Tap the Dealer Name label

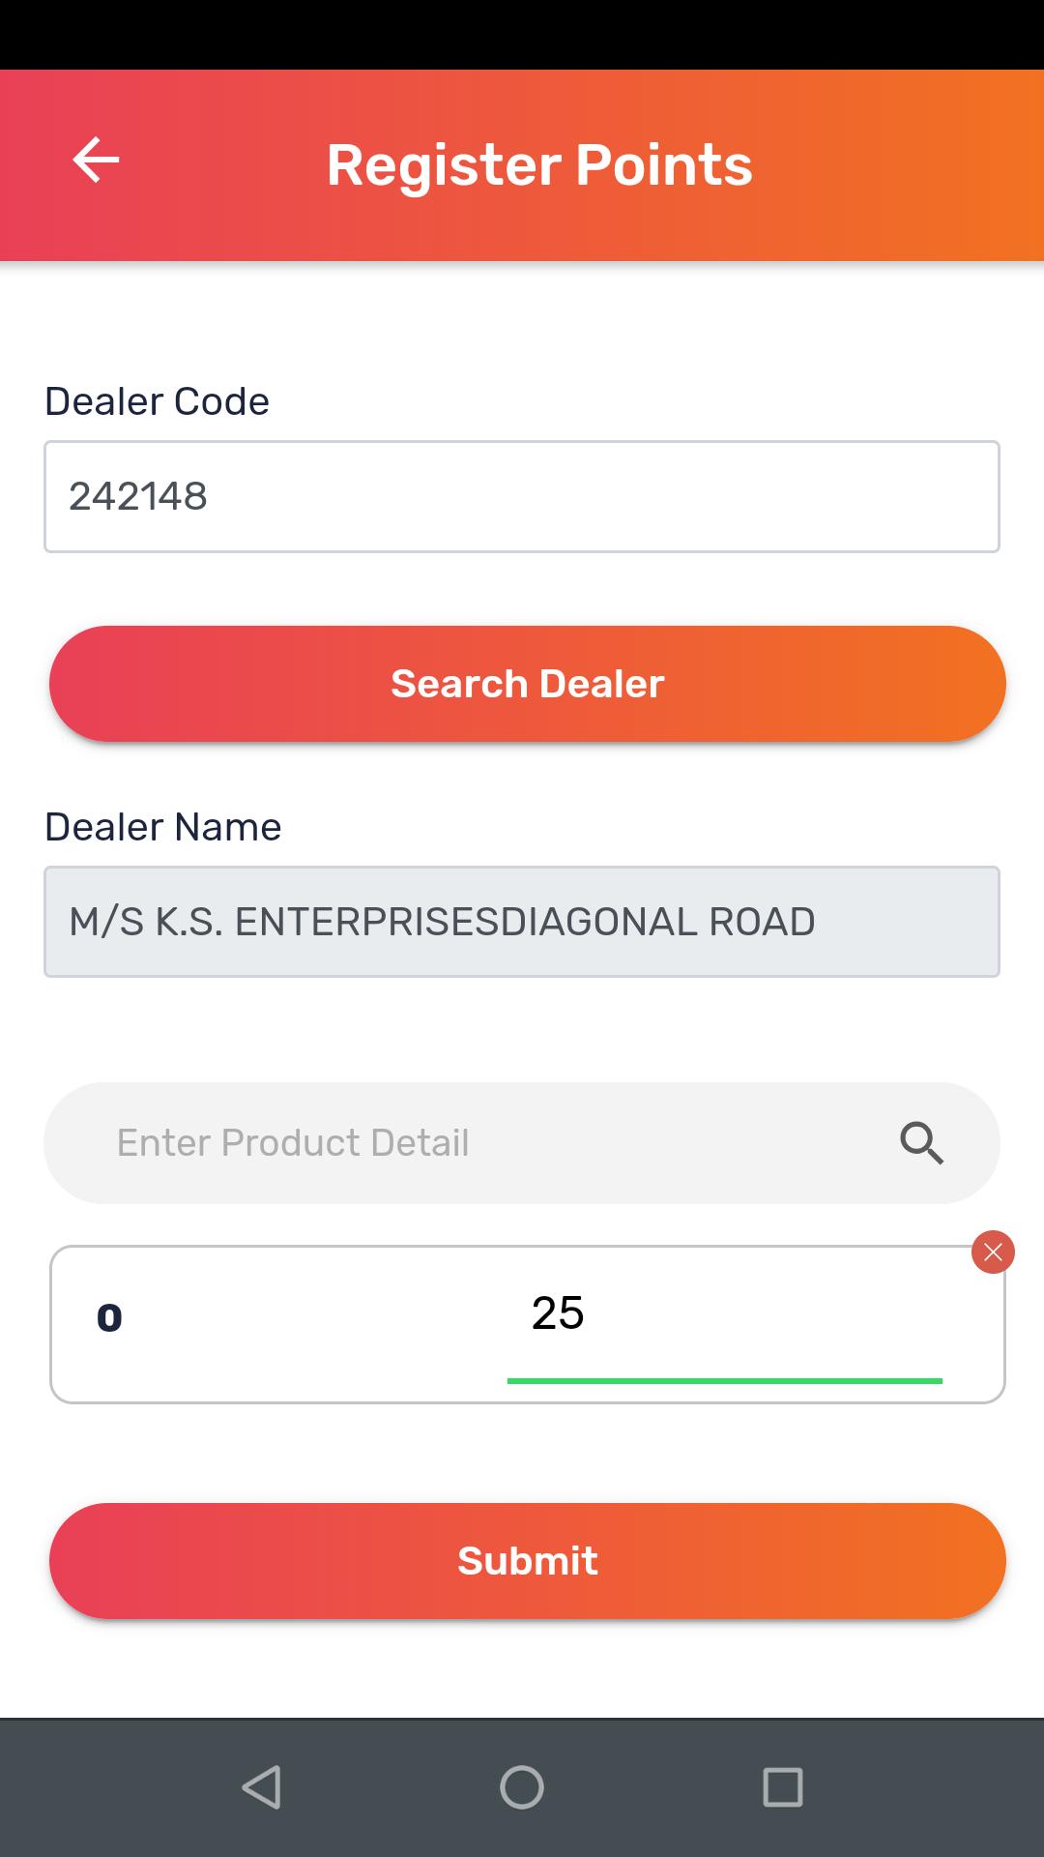(x=162, y=827)
